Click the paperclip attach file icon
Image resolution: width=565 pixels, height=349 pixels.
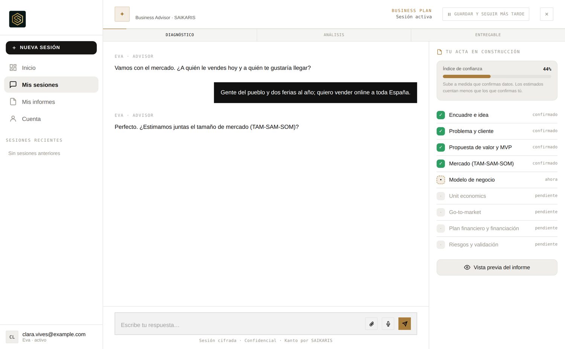point(371,324)
